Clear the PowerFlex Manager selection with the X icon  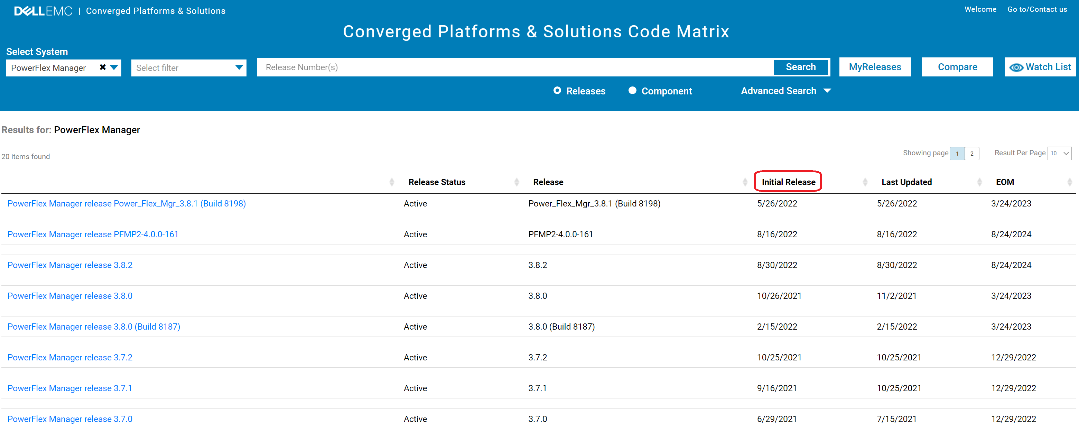click(103, 67)
